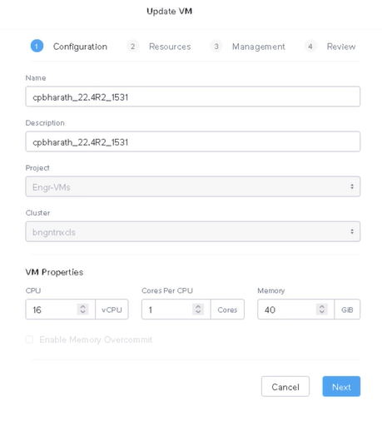Click the step 4 Review circle icon
The height and width of the screenshot is (431, 382).
click(x=310, y=46)
